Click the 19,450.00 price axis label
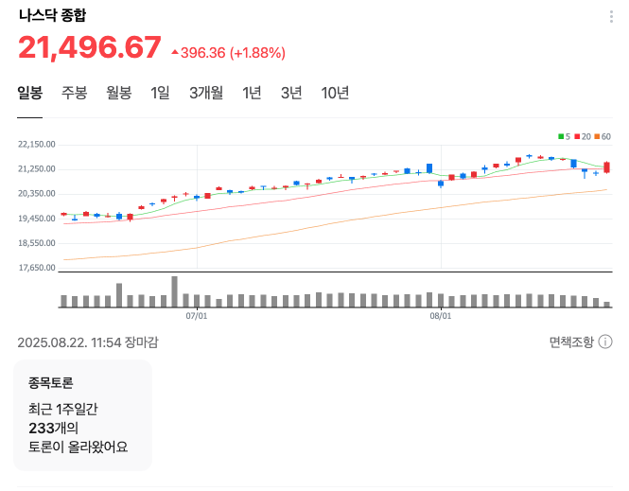629x491 pixels. tap(37, 219)
